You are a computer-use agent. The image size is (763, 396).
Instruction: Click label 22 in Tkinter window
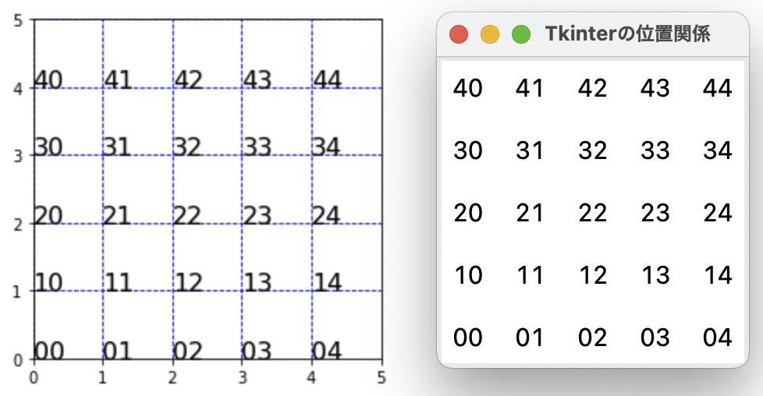click(x=593, y=213)
